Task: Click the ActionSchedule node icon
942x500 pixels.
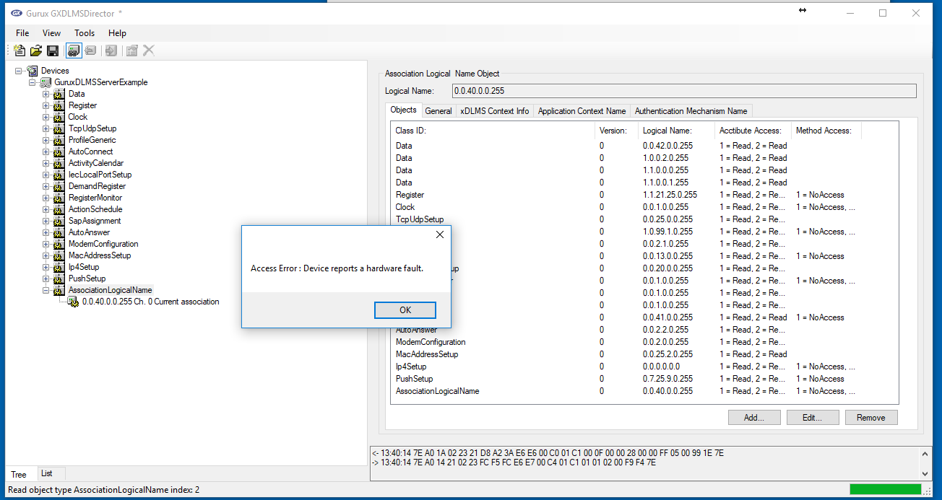Action: tap(59, 209)
